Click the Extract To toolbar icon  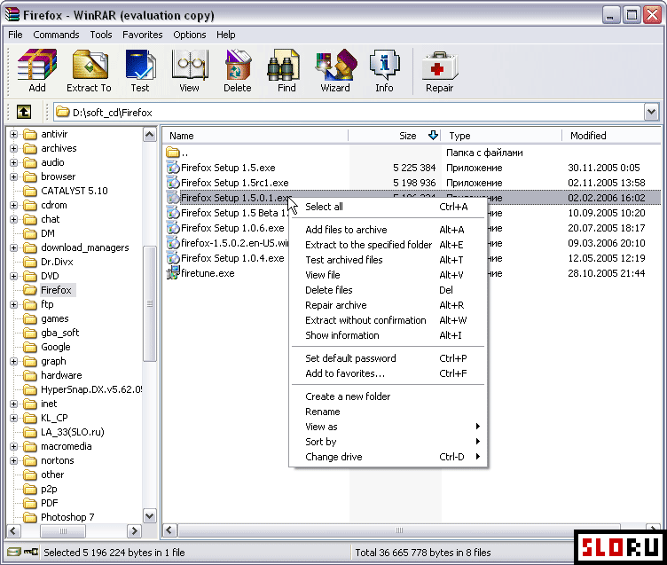(90, 65)
